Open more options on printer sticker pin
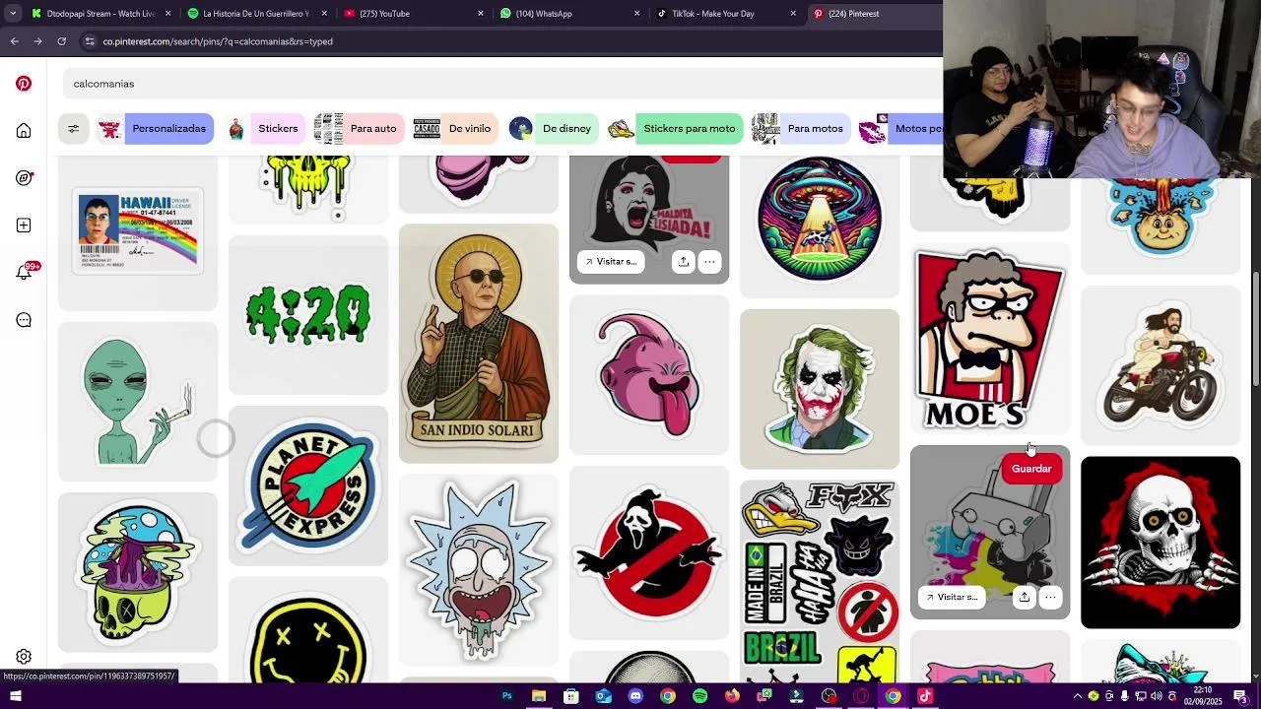The image size is (1261, 709). pos(1050,597)
